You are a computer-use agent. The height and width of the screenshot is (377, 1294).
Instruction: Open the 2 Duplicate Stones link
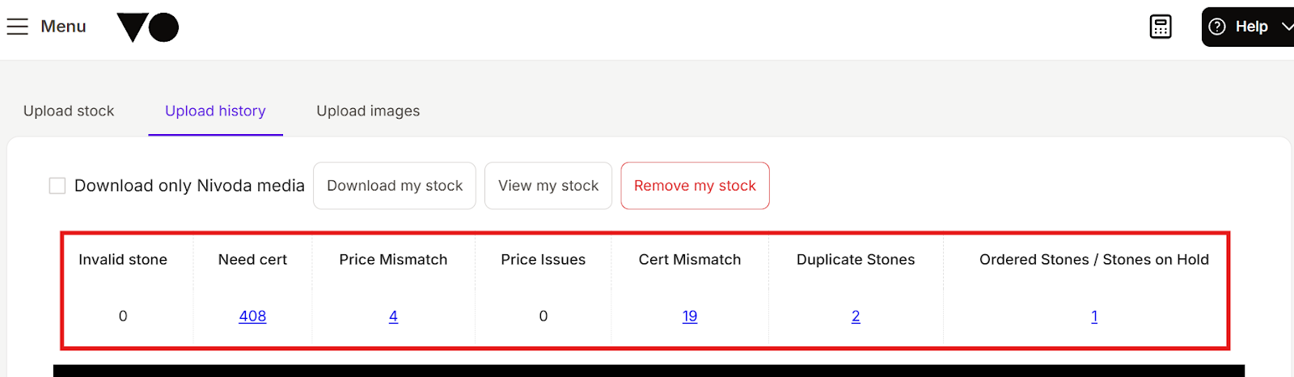856,316
